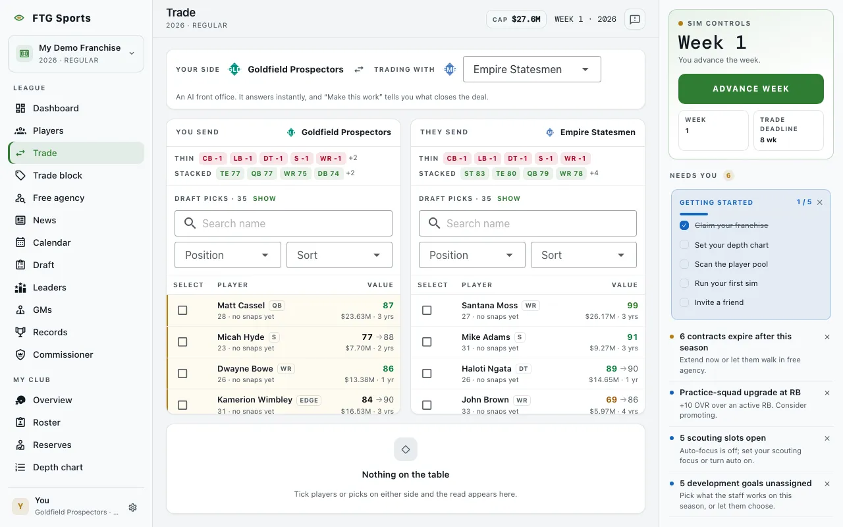Click the Free agency person-search icon

point(20,198)
